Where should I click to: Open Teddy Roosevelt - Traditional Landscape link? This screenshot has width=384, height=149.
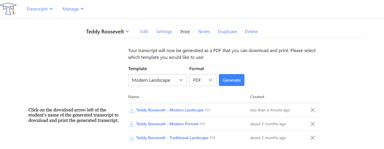[x=172, y=138]
